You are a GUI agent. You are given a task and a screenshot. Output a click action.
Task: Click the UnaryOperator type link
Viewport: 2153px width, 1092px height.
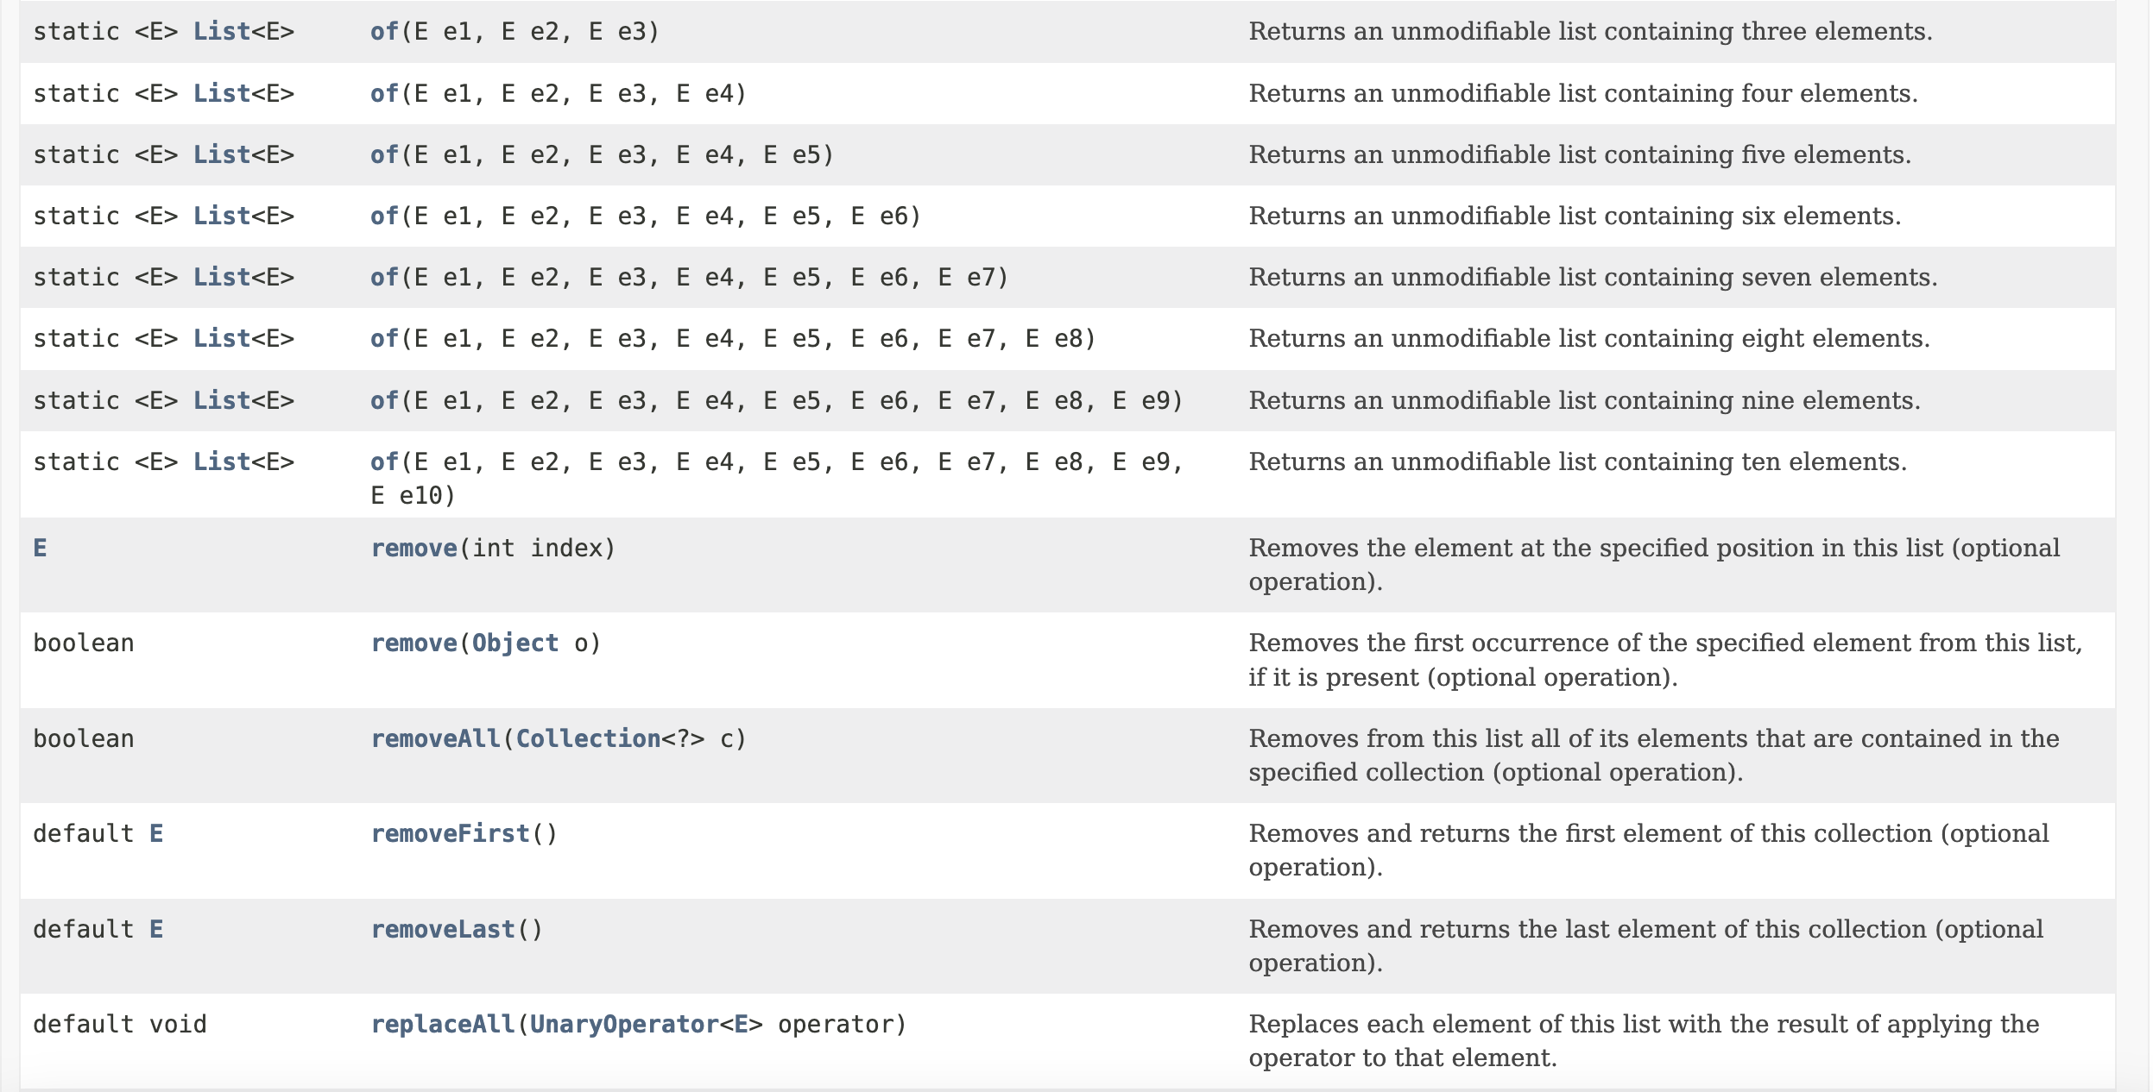click(624, 1025)
